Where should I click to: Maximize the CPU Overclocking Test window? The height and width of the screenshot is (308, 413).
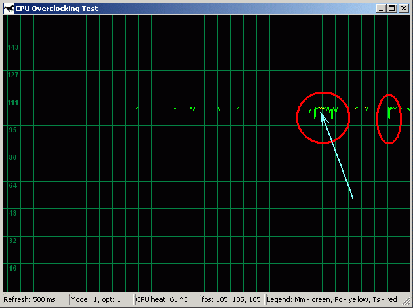392,9
